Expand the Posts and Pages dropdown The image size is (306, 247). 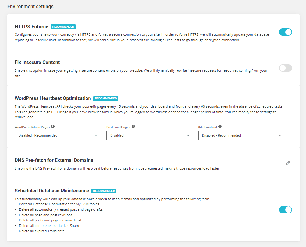pos(149,135)
